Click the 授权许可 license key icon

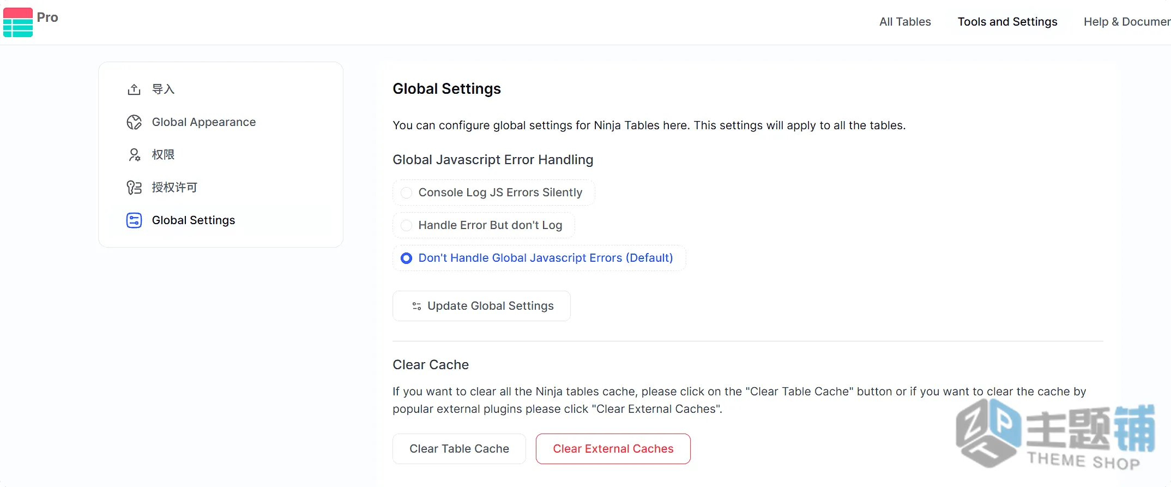tap(134, 188)
